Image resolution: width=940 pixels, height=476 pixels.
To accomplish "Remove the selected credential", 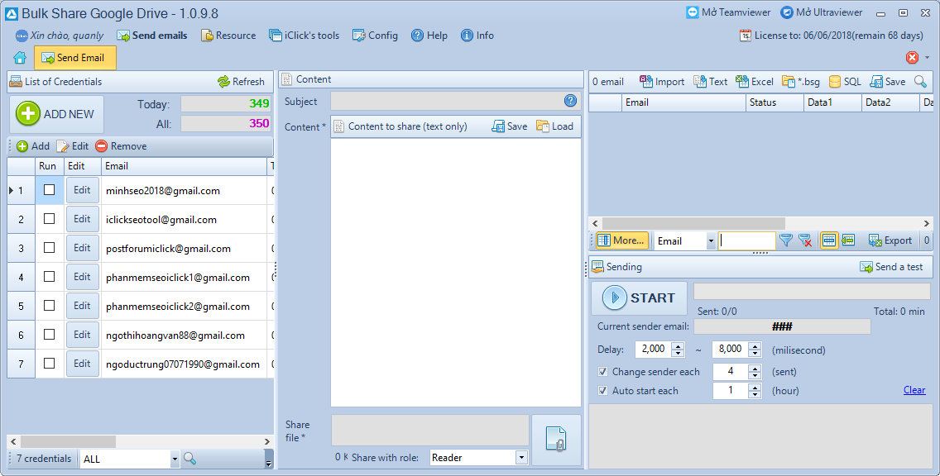I will tap(121, 146).
